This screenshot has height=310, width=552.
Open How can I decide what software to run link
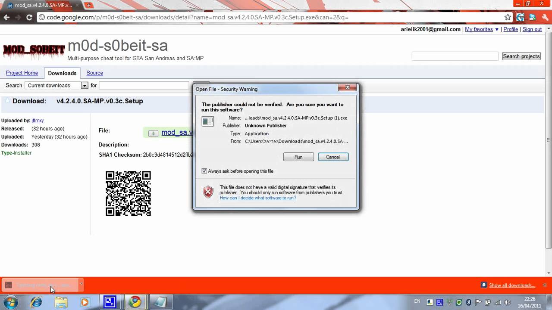[x=258, y=198]
